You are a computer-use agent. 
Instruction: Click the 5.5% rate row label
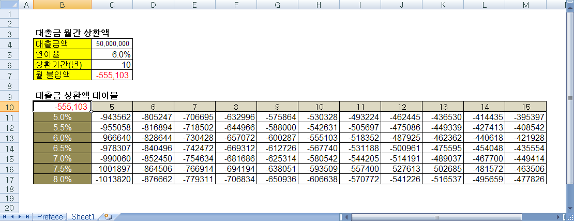62,127
